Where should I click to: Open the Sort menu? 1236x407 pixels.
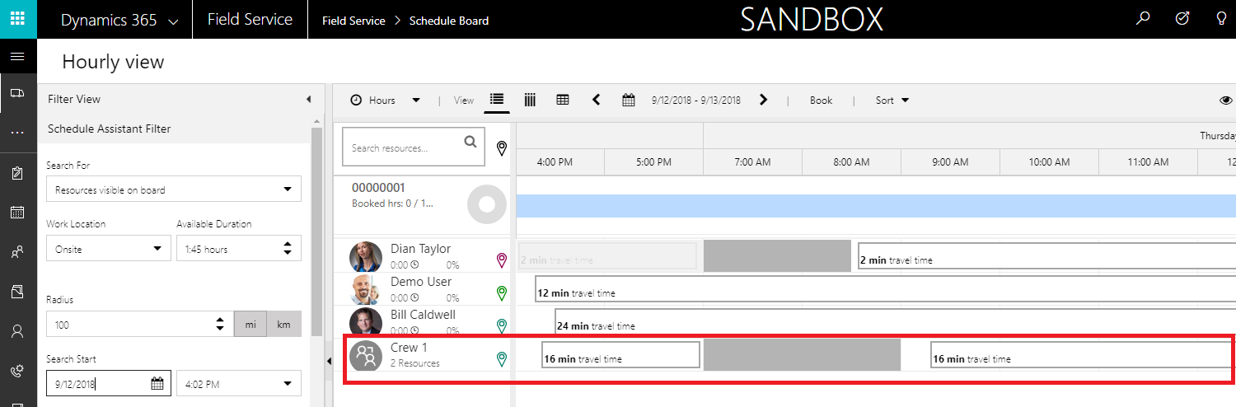892,101
